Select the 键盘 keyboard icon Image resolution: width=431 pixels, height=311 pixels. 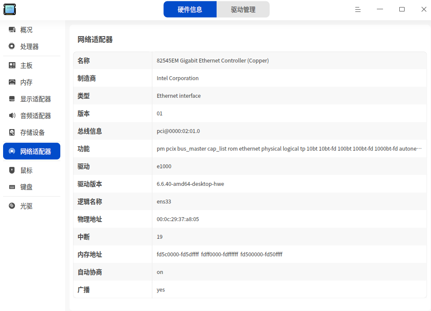(12, 187)
